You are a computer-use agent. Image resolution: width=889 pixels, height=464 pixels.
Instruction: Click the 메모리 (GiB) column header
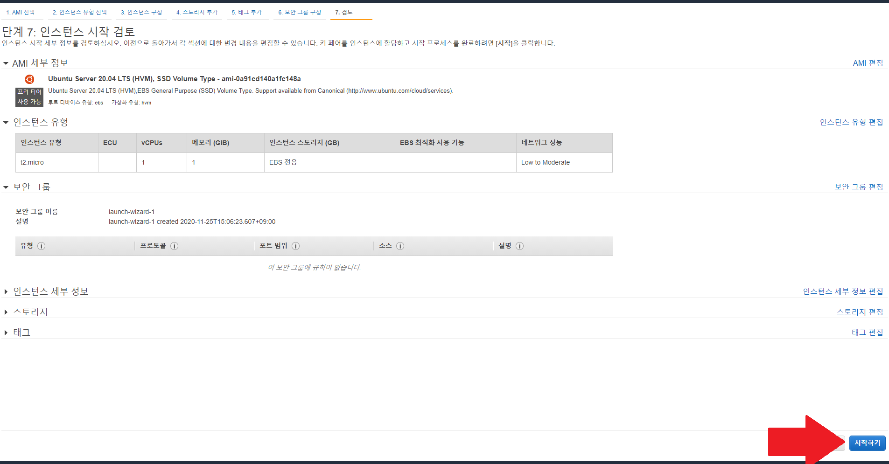click(225, 143)
